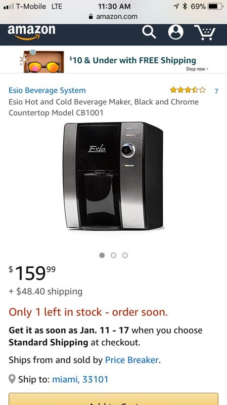Select the third image carousel dot
Image resolution: width=227 pixels, height=405 pixels.
[125, 255]
